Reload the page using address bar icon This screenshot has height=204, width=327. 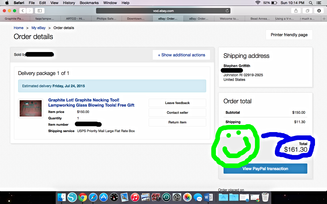(x=227, y=11)
